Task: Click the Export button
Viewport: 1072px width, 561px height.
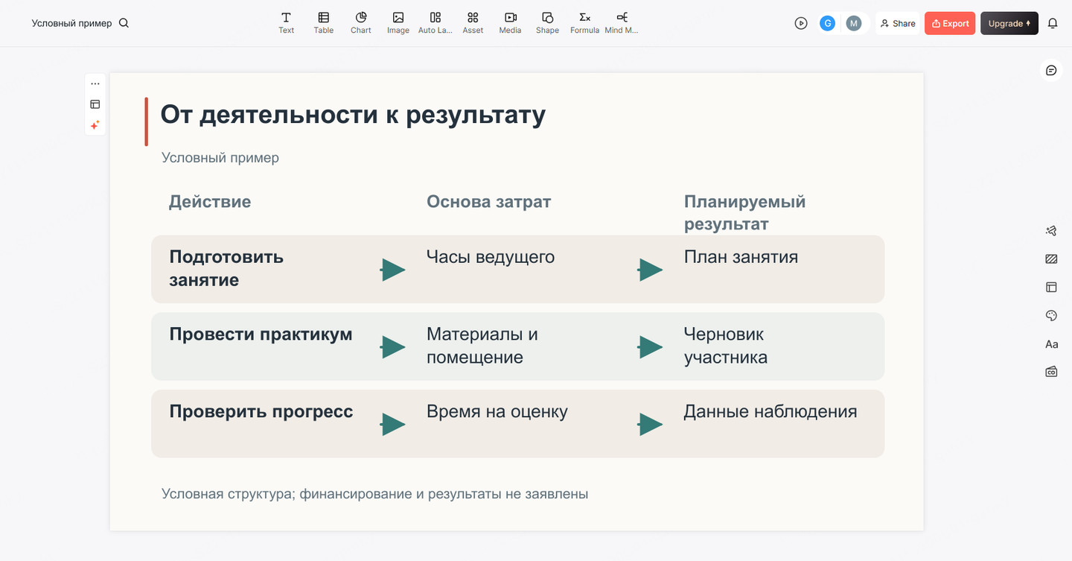Action: (950, 23)
